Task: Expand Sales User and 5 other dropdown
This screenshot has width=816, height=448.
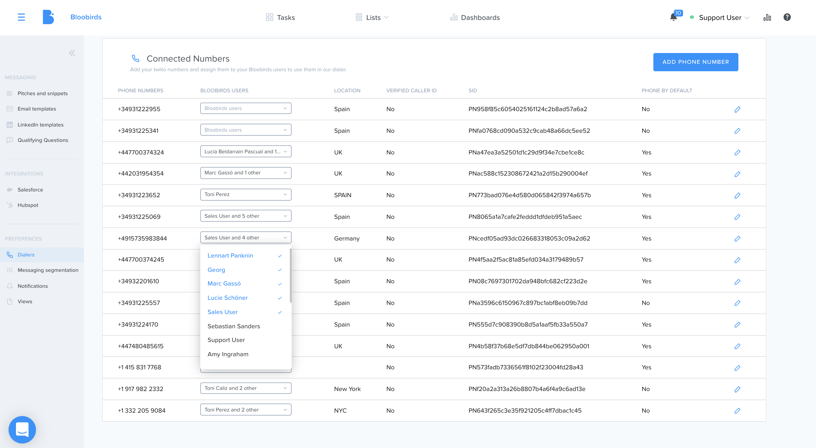Action: [x=245, y=216]
